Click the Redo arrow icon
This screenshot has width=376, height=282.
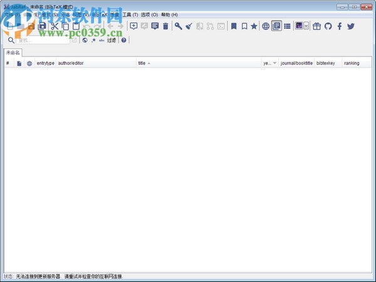(x=97, y=26)
